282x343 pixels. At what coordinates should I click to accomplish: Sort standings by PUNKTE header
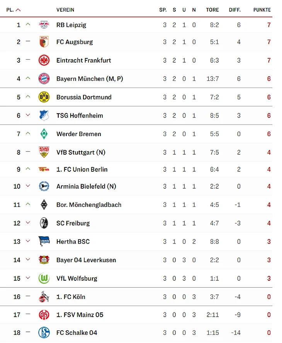[262, 10]
